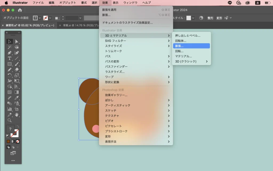Click the brown Color swatch button

point(8,141)
